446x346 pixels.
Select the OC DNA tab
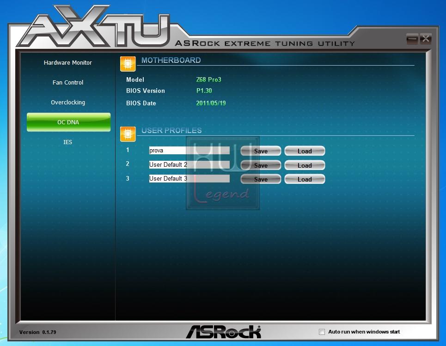pyautogui.click(x=68, y=122)
